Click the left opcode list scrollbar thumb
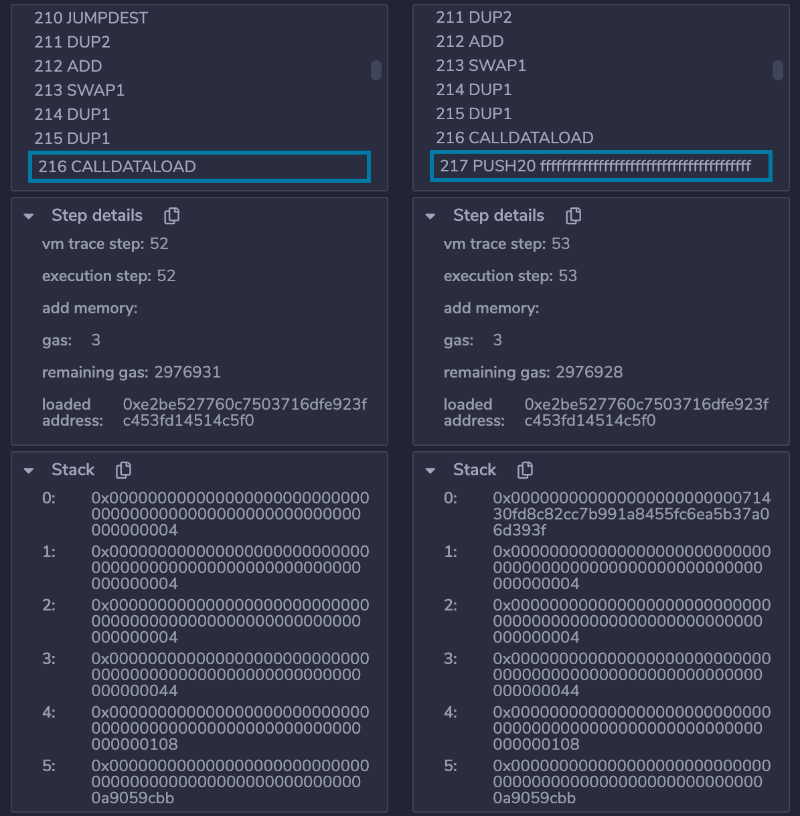Viewport: 800px width, 816px height. [376, 70]
